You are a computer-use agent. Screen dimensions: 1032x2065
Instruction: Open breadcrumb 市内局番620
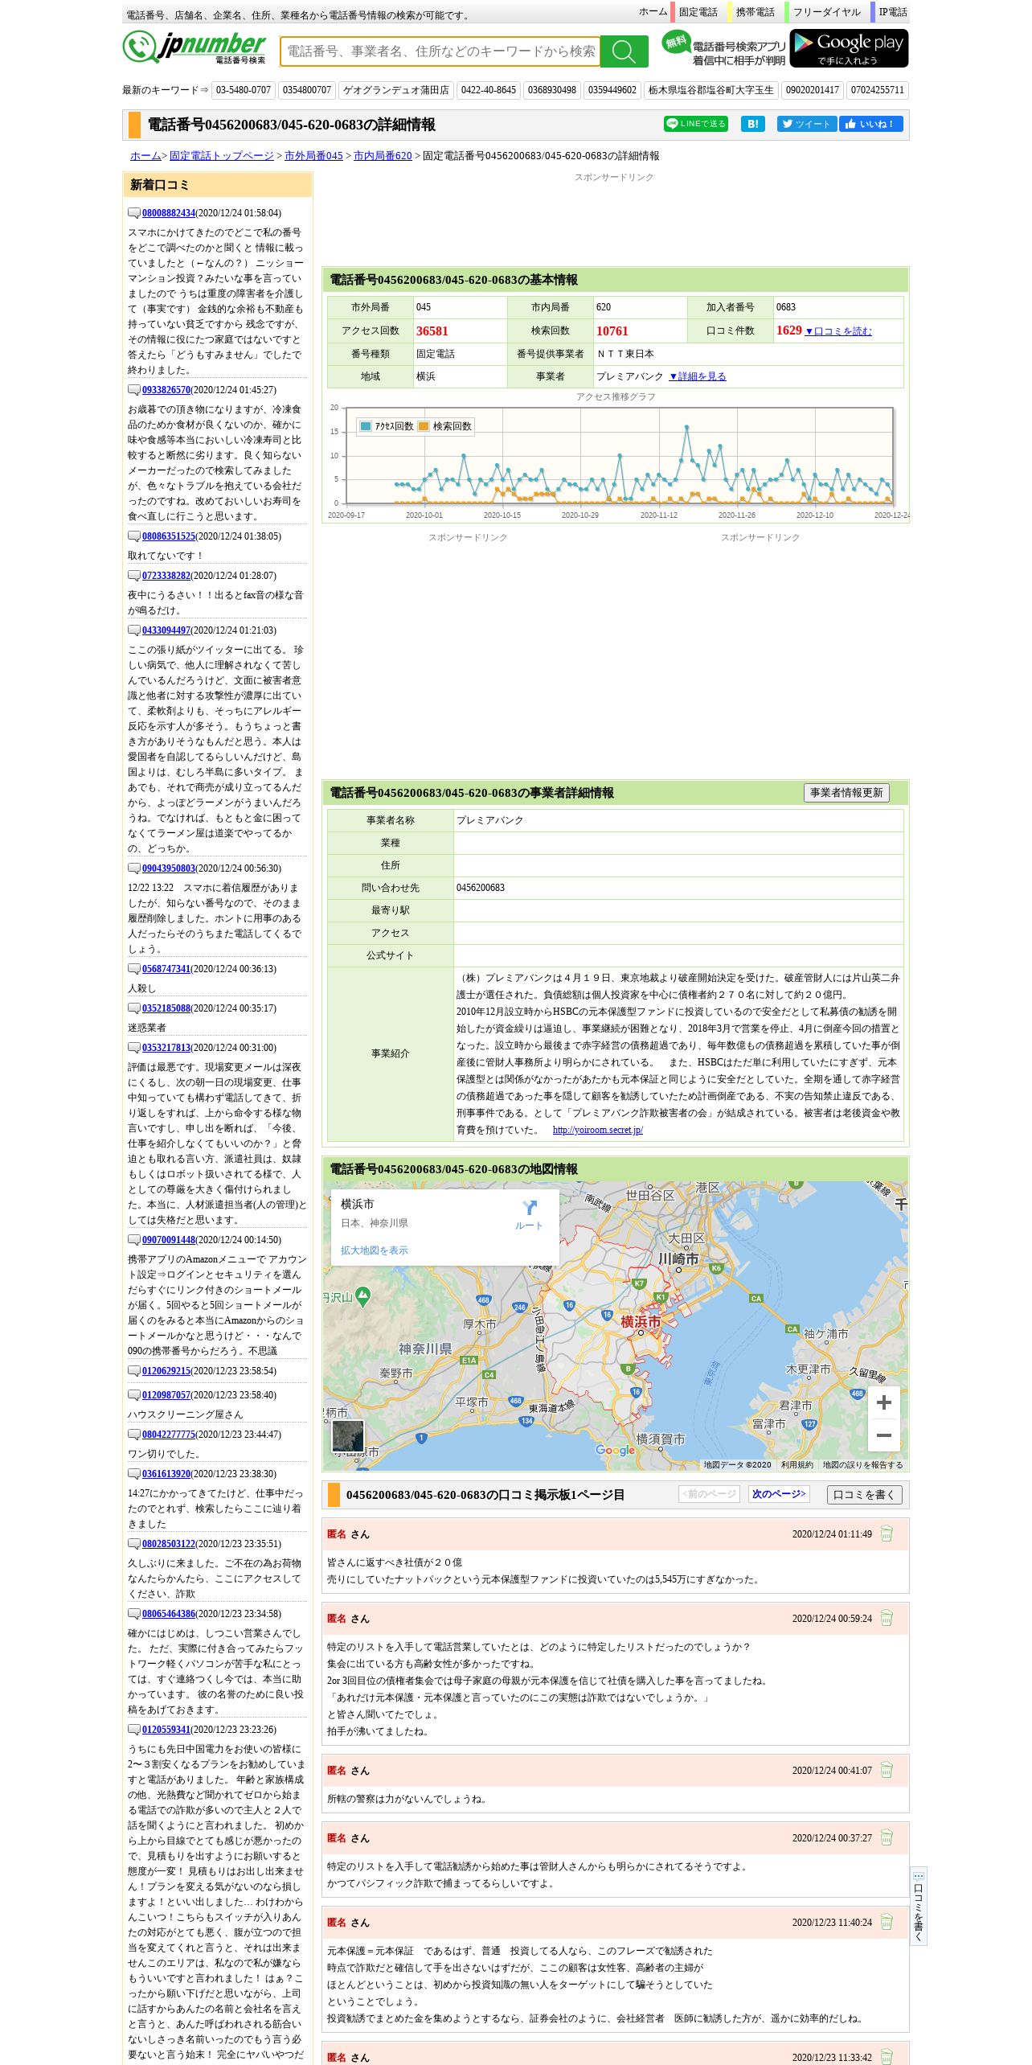[383, 156]
